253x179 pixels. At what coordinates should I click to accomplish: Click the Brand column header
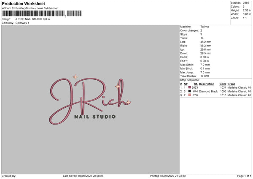pyautogui.click(x=231, y=84)
